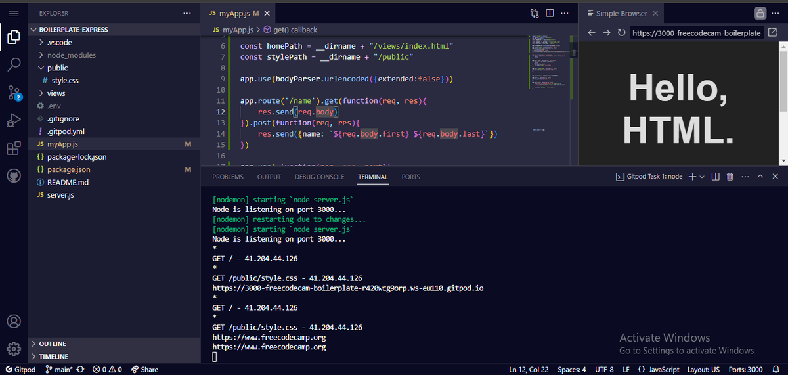Open README.md file
The image size is (788, 375).
[x=114, y=182]
